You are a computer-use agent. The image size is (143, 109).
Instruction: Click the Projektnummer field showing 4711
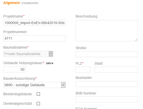(x=34, y=38)
